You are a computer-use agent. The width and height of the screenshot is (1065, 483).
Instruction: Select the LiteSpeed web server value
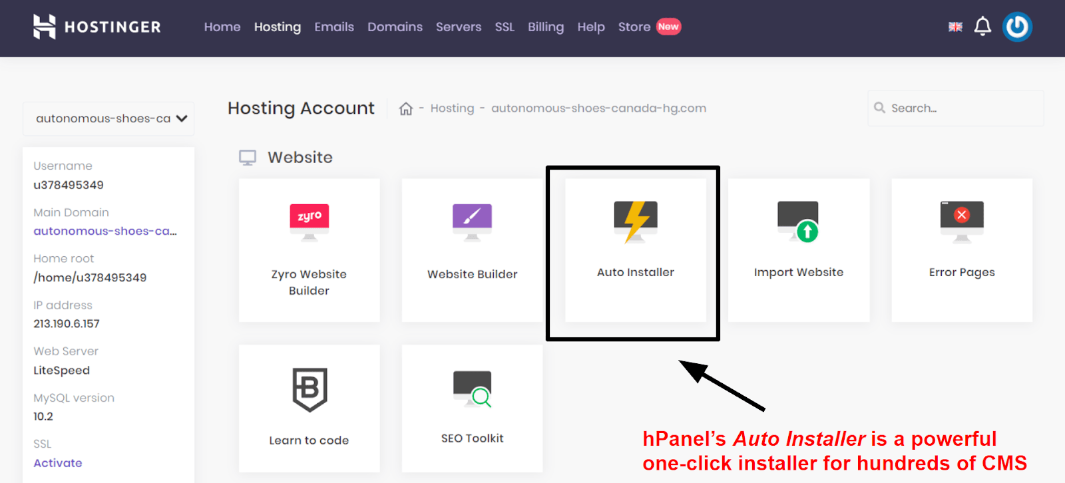coord(61,371)
